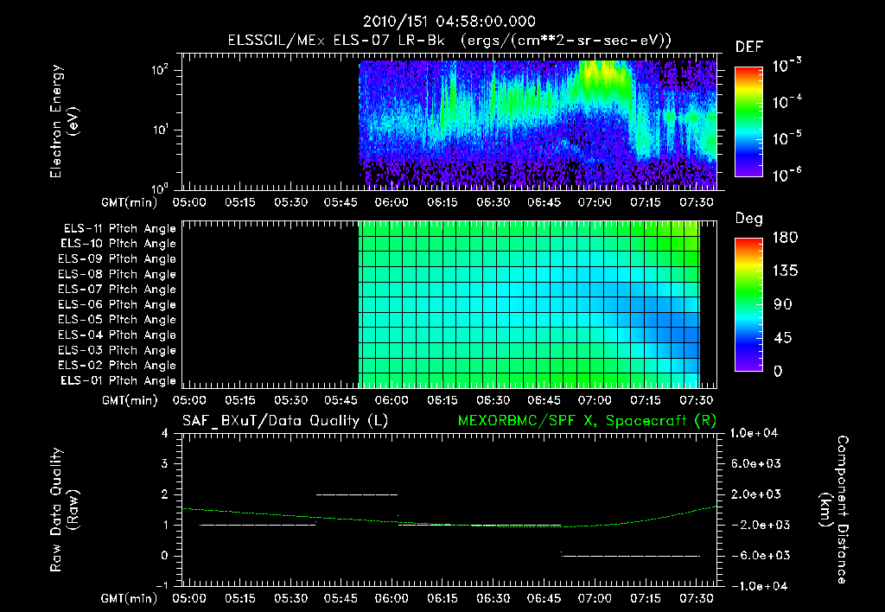Click the Raw Data Quality (Raw) axis label

(64, 510)
